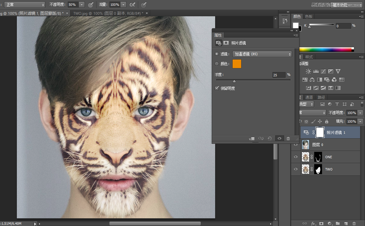Add a Curves adjustment layer

click(323, 71)
